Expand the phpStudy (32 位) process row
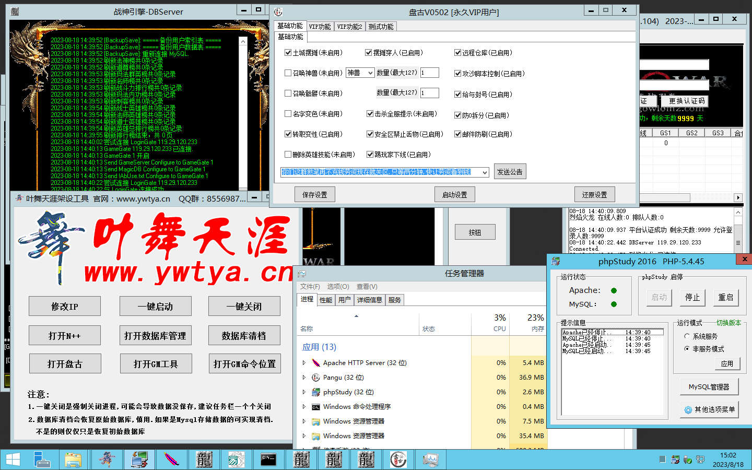The image size is (752, 470). [x=304, y=392]
